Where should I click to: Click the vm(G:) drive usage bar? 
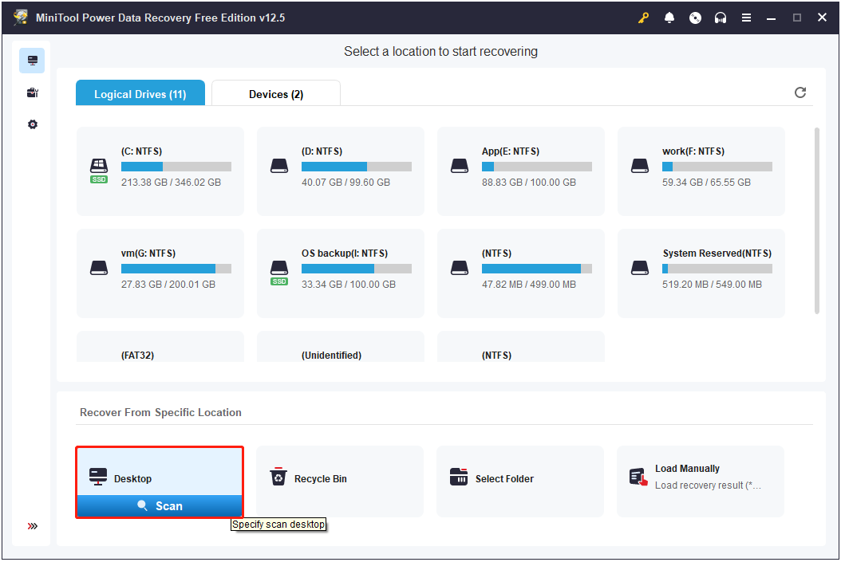(176, 269)
